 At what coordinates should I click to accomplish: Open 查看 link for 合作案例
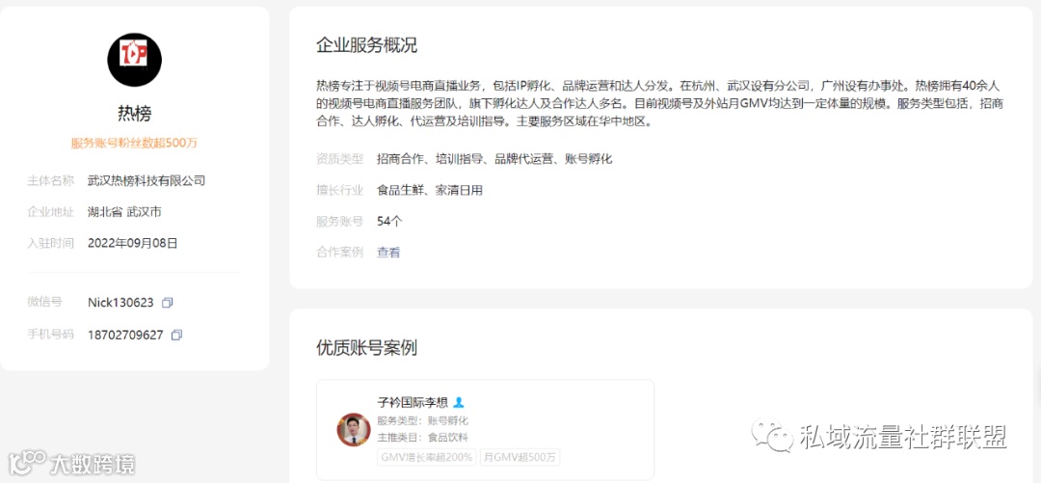(389, 253)
